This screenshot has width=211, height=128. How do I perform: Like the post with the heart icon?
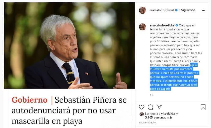[141, 107]
